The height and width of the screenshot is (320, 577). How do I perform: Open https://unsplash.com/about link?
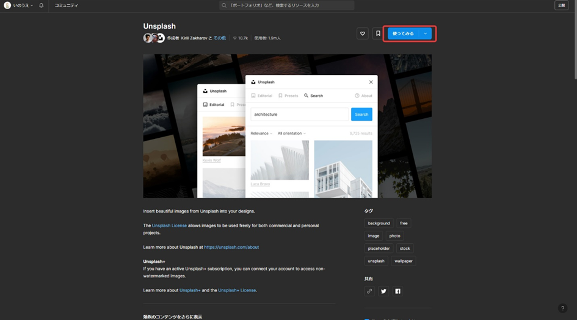point(231,247)
